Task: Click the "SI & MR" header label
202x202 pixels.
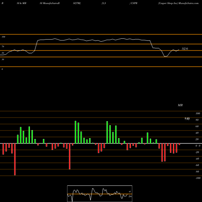Action: click(x=21, y=3)
